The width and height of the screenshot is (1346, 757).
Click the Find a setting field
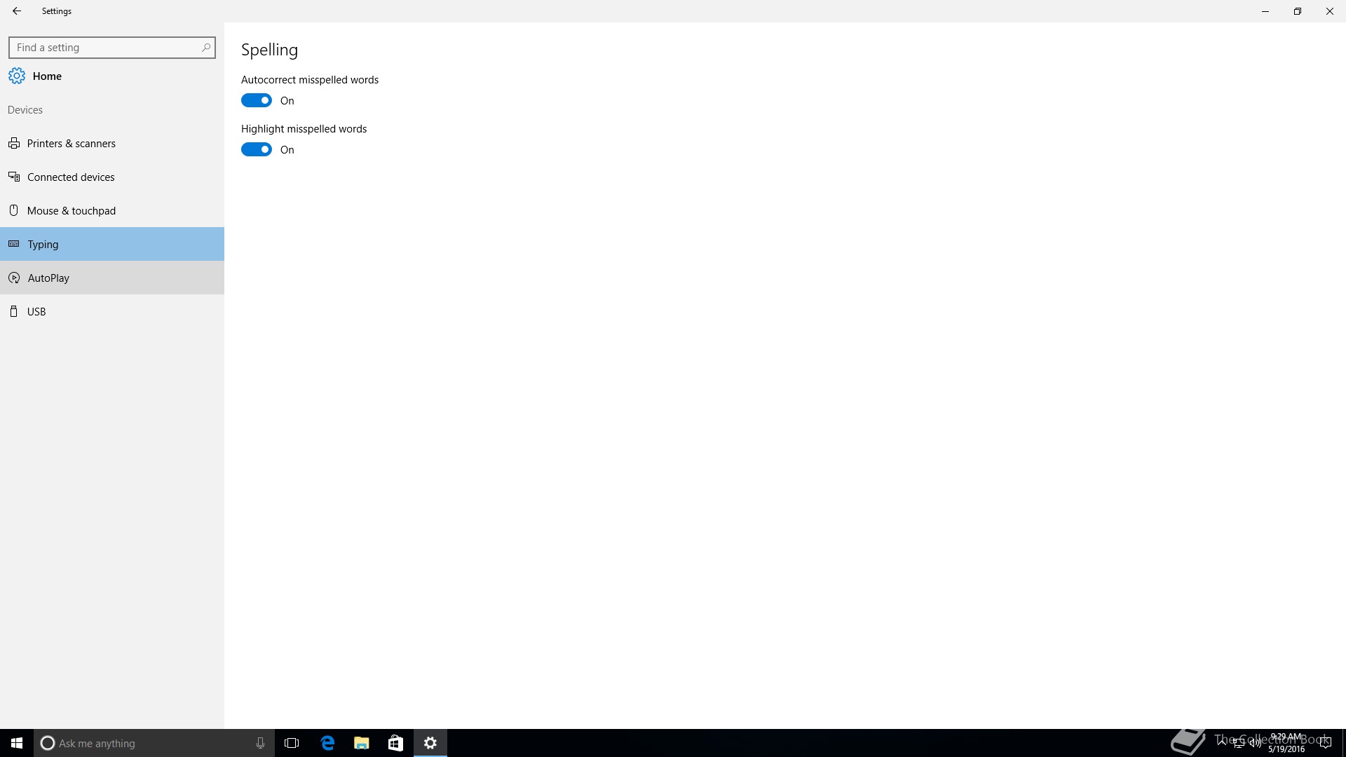coord(105,48)
